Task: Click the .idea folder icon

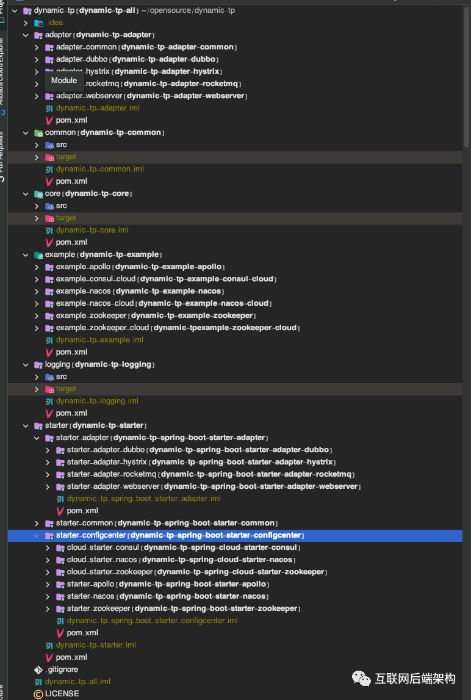Action: pos(38,23)
